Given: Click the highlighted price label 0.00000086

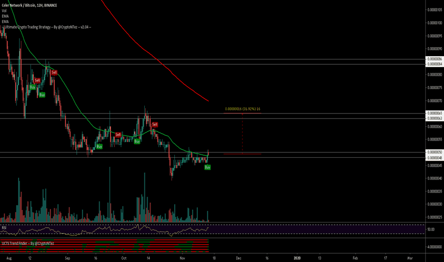Looking at the screenshot, I should click(434, 59).
